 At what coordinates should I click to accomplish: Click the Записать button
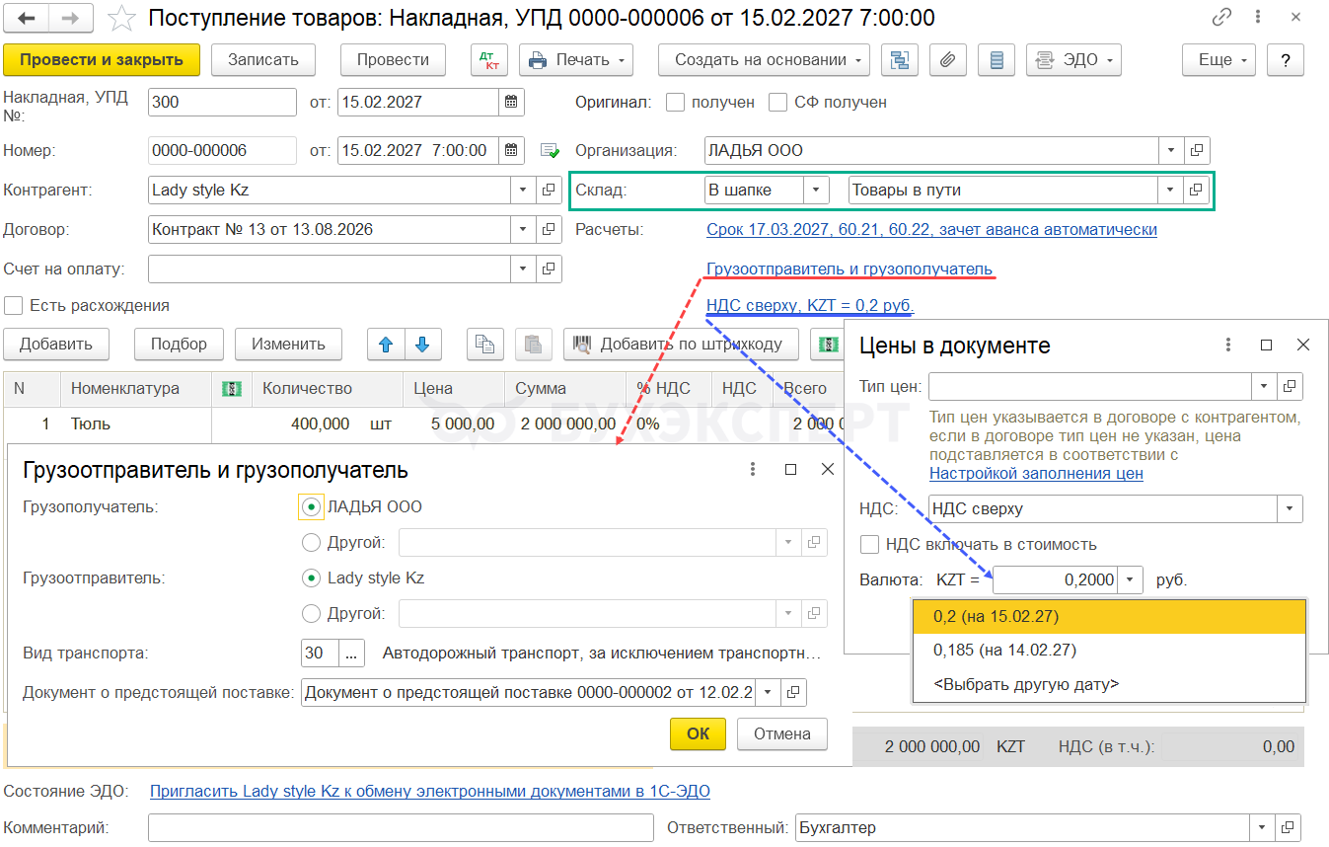(262, 59)
